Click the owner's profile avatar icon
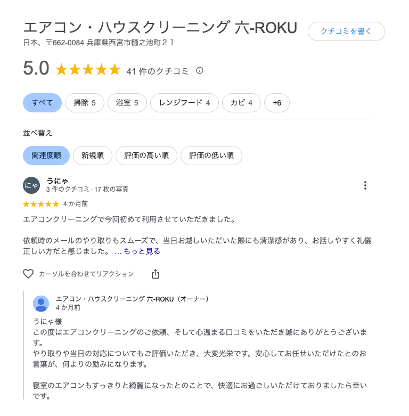This screenshot has width=409, height=416. (x=41, y=304)
